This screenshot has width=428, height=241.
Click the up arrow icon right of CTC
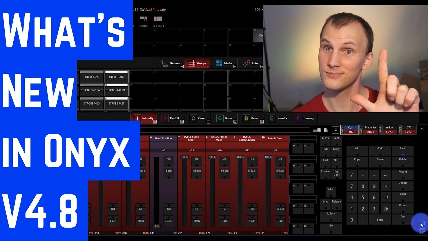click(x=422, y=130)
